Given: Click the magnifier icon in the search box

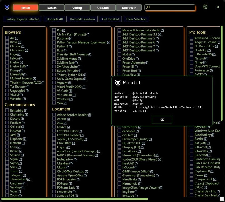Looking at the screenshot, I should click(x=148, y=7).
